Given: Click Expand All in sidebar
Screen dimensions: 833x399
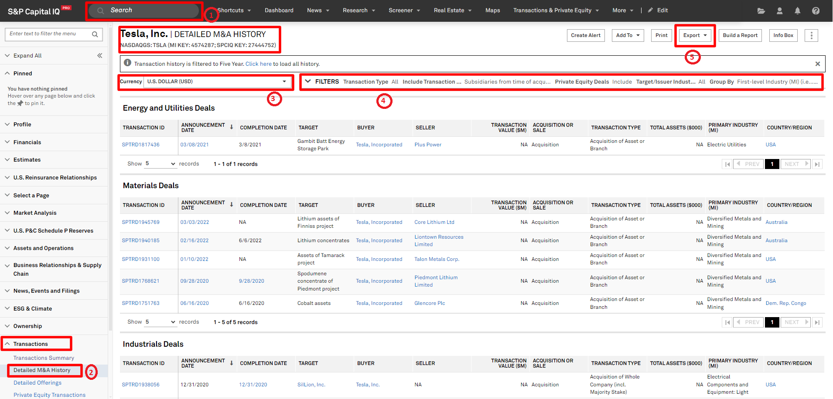Looking at the screenshot, I should tap(27, 56).
